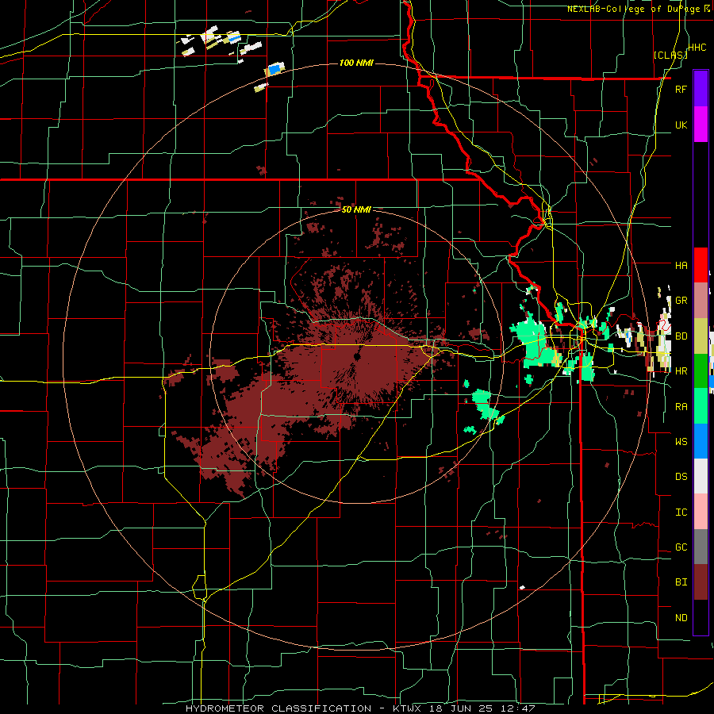Select the "BD" legend label
This screenshot has width=714, height=714.
pos(681,336)
